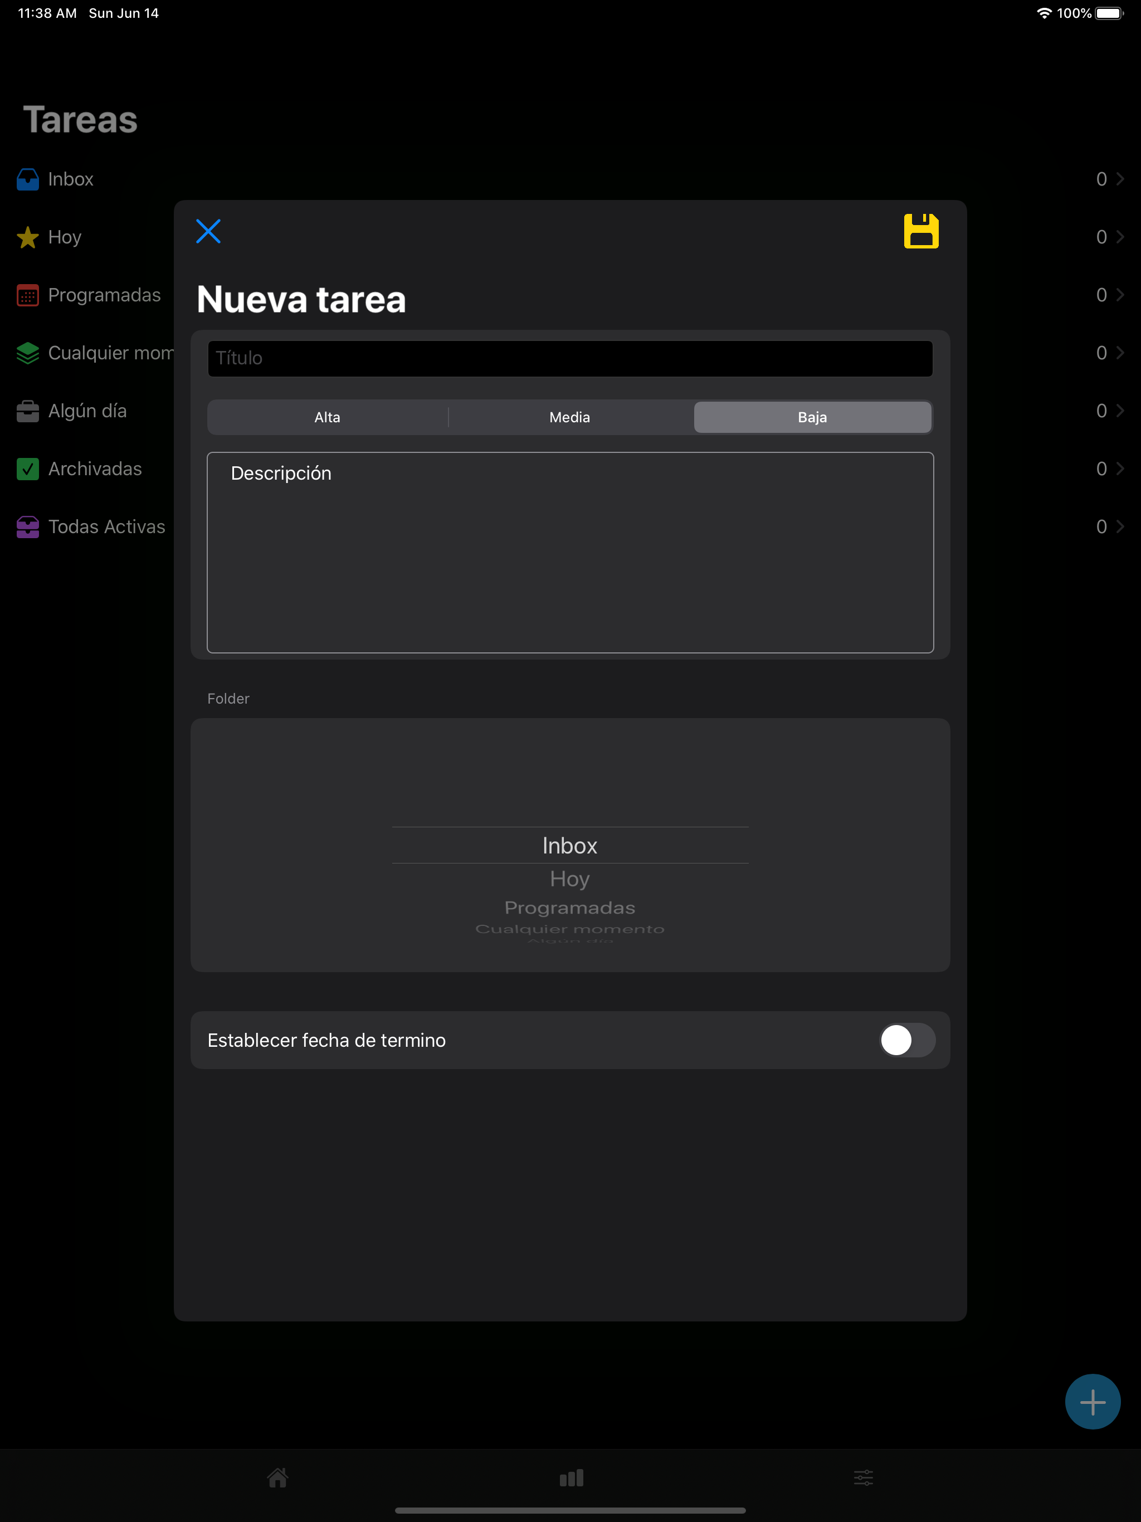The width and height of the screenshot is (1141, 1522).
Task: Open the Hoy list label
Action: pyautogui.click(x=65, y=237)
